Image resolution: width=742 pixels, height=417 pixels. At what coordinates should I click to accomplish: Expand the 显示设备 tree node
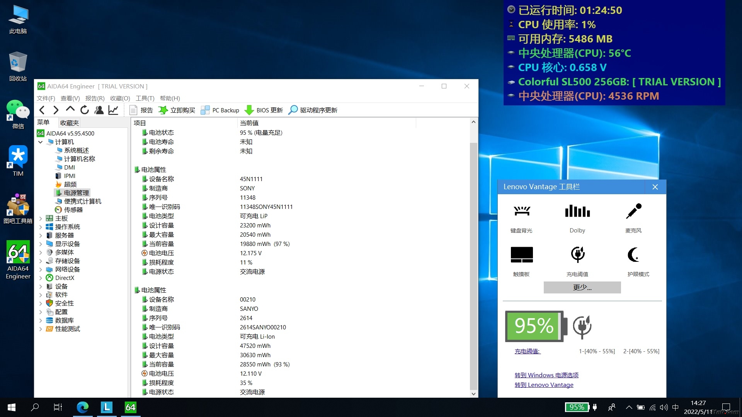(40, 244)
